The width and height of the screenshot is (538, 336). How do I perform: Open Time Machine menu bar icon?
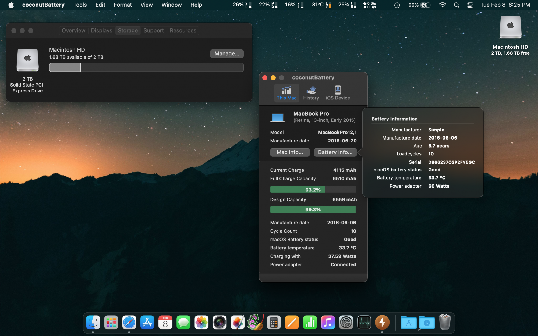(x=397, y=5)
